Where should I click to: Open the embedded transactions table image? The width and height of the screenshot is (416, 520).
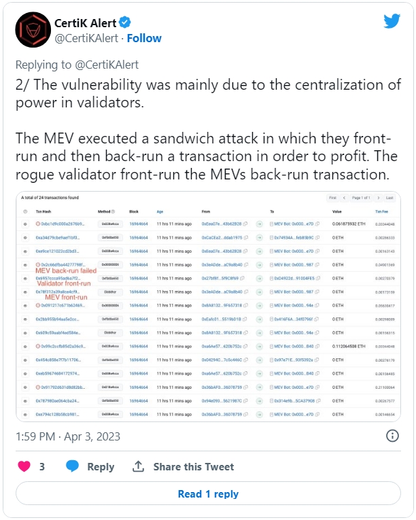point(208,306)
